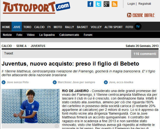Image resolution: width=160 pixels, height=129 pixels.
Task: Open the Calciomercato submenu item
Action: [x=69, y=35]
